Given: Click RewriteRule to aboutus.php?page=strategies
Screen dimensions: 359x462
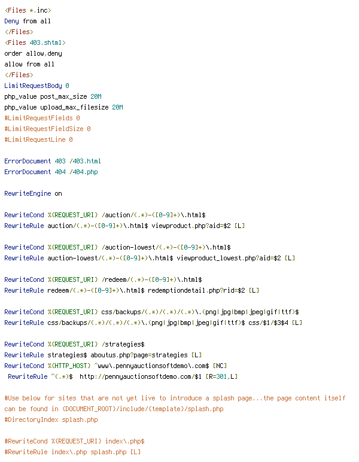Looking at the screenshot, I should click(x=103, y=355).
